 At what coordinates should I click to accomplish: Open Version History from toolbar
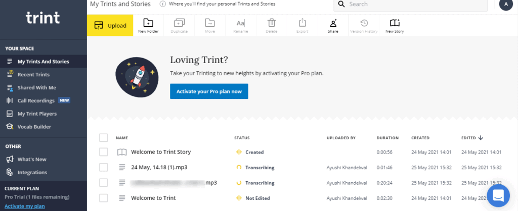coord(364,25)
